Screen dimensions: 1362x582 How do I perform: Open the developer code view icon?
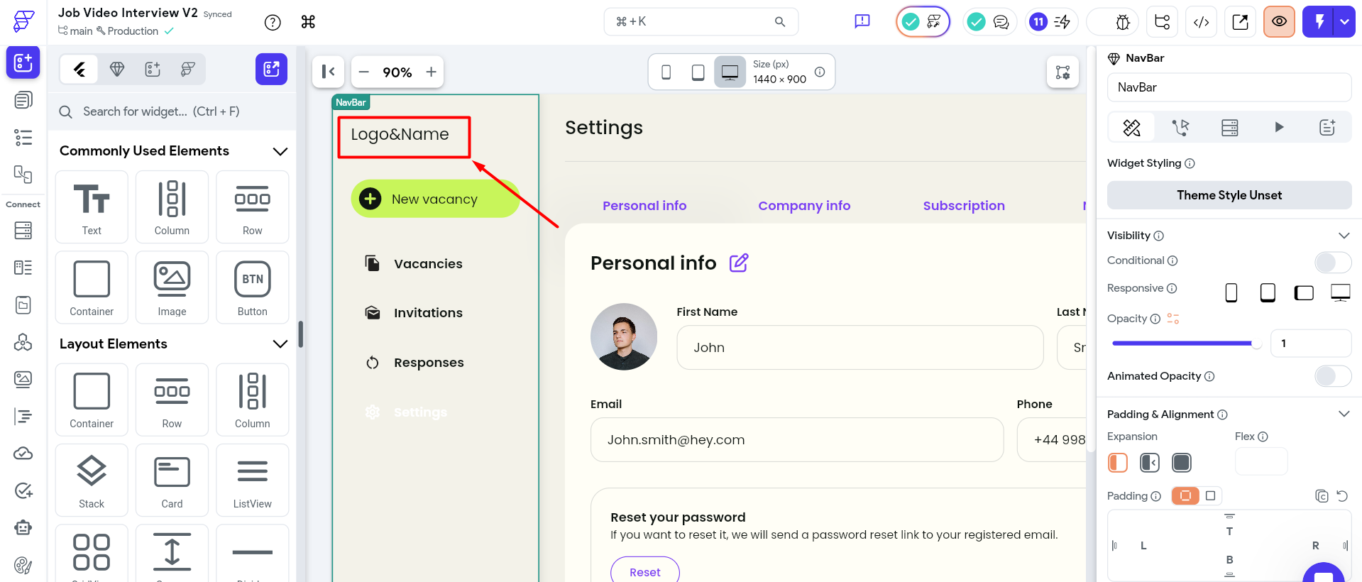(x=1201, y=22)
